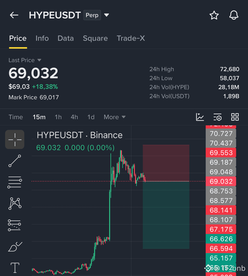The image size is (248, 276).
Task: Open the Square tab
Action: click(x=95, y=38)
